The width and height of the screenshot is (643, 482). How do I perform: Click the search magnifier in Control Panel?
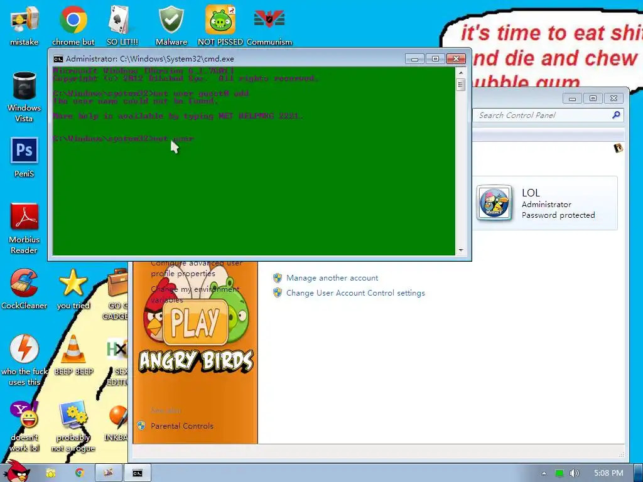616,115
